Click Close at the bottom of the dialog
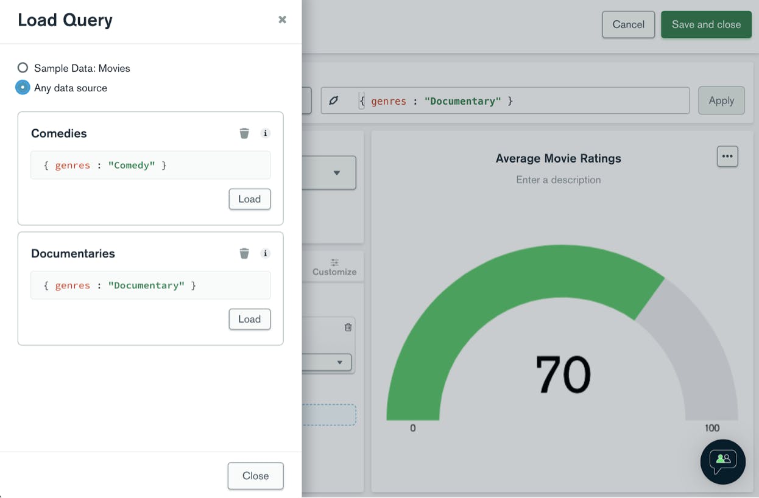Screen dimensions: 759x498 [255, 475]
